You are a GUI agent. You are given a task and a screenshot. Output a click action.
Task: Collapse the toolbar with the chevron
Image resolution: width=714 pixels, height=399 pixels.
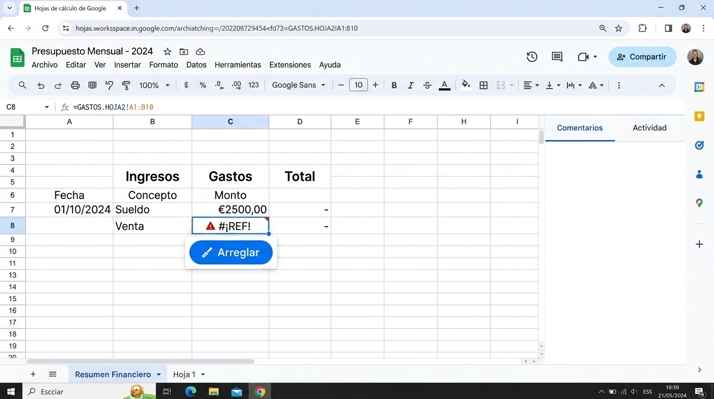click(x=662, y=85)
